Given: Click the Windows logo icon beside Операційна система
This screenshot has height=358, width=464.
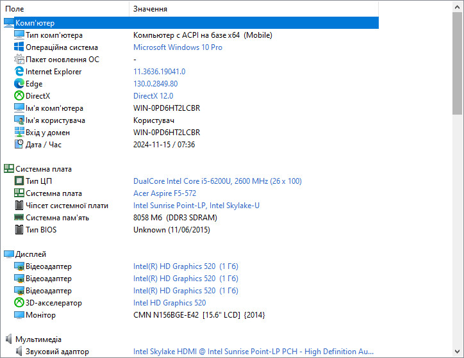Looking at the screenshot, I should (x=19, y=47).
